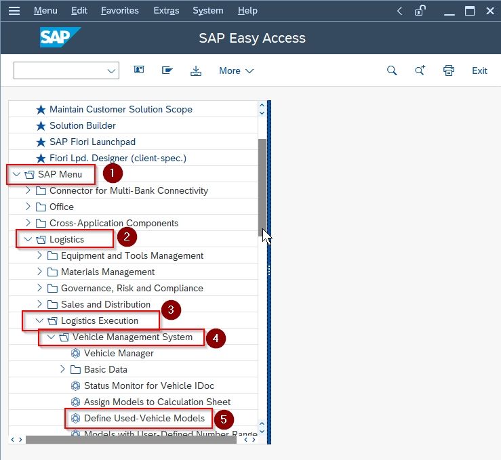Click the Sales and Distribution folder icon

tap(52, 305)
